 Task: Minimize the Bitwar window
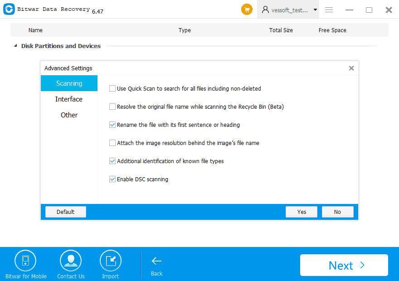point(349,10)
